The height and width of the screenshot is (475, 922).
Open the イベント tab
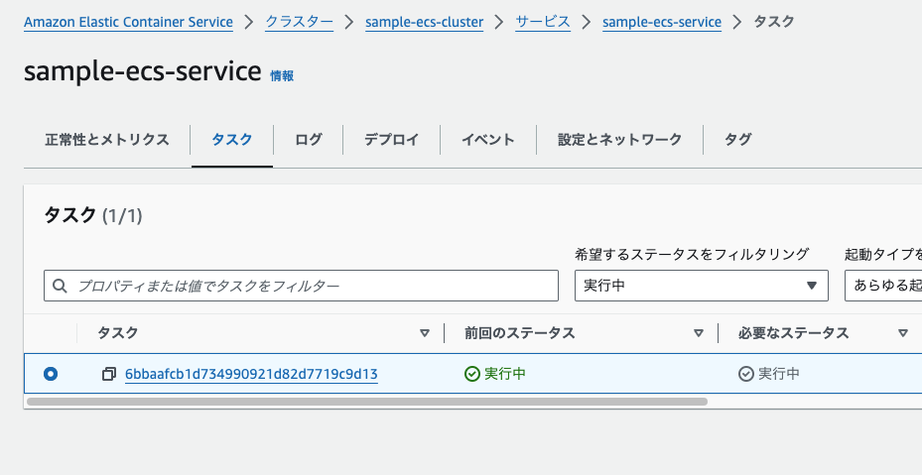488,140
